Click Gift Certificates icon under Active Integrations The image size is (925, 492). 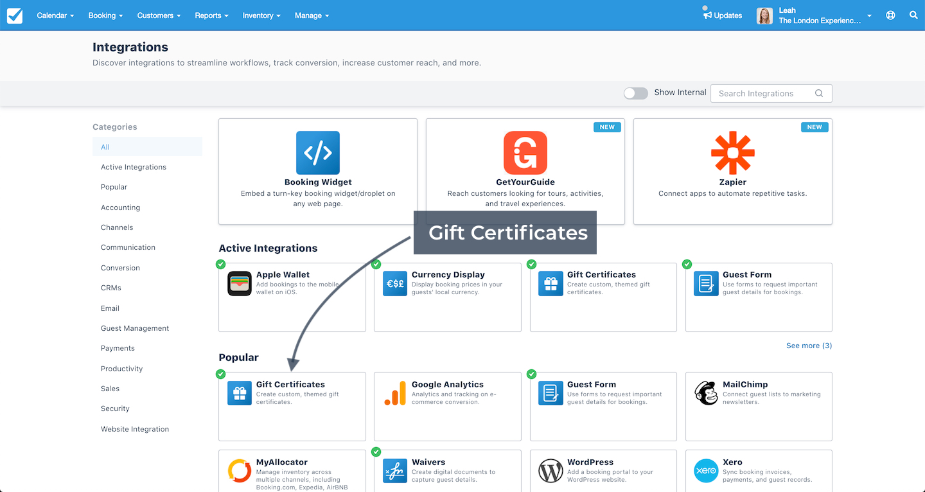point(551,283)
